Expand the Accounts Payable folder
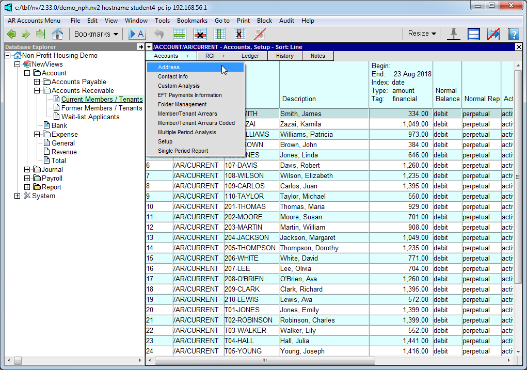Screen dimensions: 527x370 [37, 82]
